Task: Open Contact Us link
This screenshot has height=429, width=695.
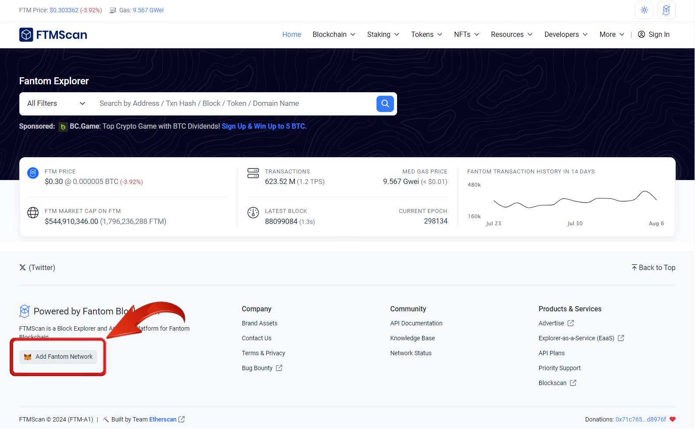Action: click(257, 338)
